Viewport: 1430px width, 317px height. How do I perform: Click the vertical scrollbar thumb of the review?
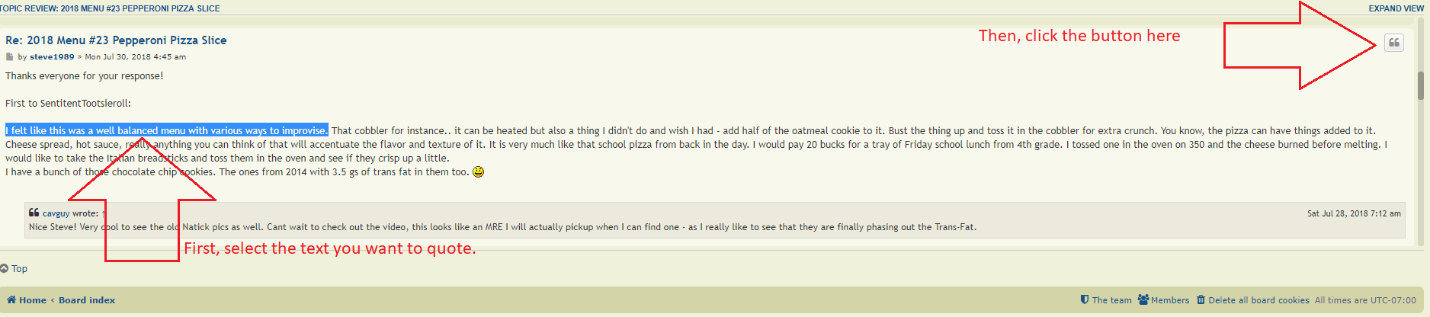pos(1421,85)
